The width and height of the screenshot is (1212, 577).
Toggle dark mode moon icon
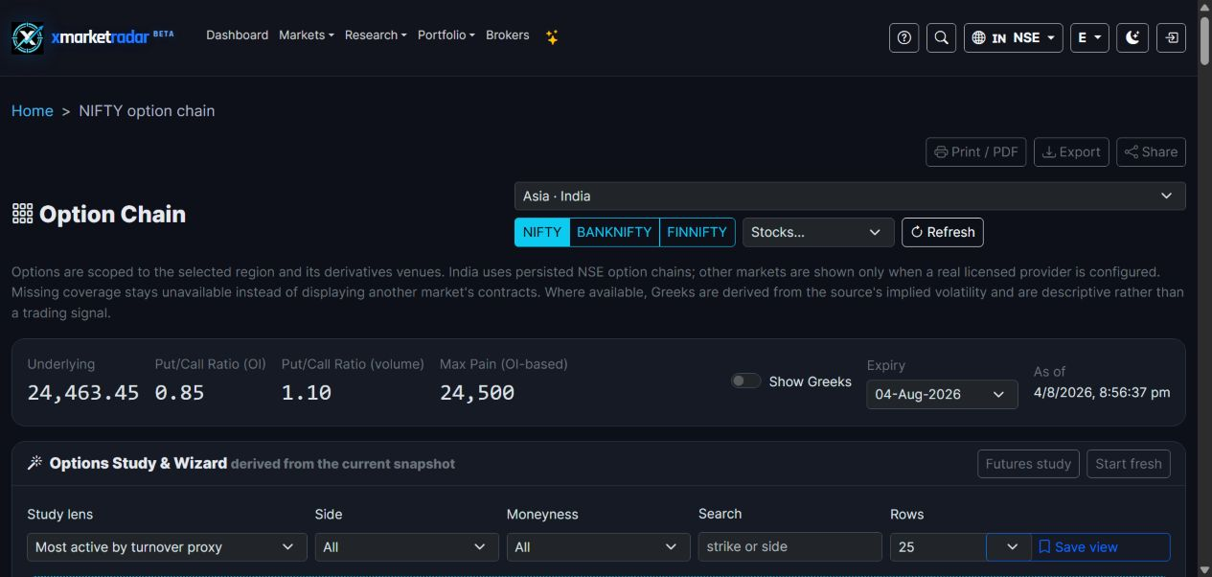click(1132, 37)
